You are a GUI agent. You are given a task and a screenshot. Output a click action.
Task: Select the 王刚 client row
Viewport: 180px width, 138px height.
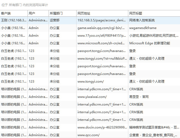click(14, 20)
